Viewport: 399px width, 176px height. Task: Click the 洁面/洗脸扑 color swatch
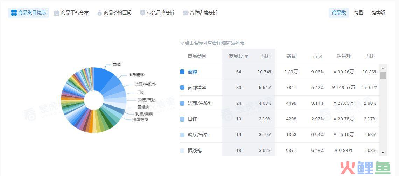point(182,103)
